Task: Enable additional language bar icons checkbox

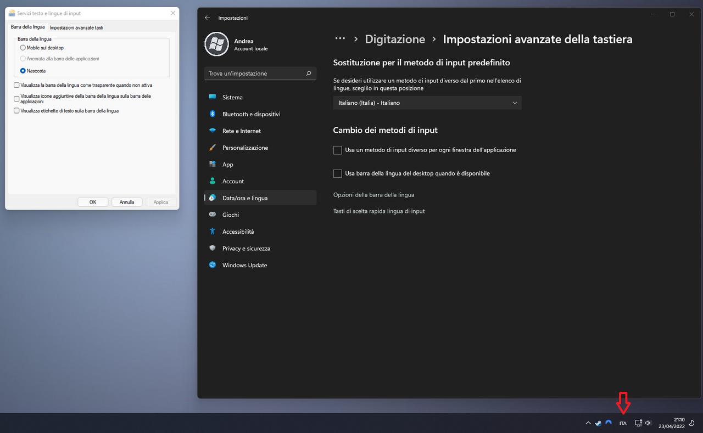Action: click(16, 99)
